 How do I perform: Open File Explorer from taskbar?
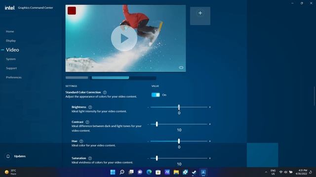pos(176,172)
